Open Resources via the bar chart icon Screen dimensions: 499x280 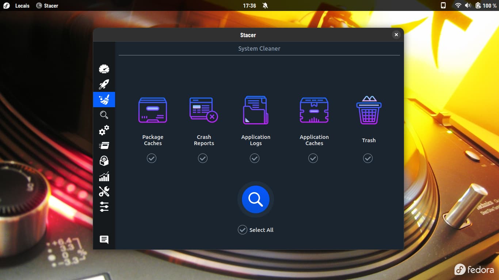coord(104,176)
